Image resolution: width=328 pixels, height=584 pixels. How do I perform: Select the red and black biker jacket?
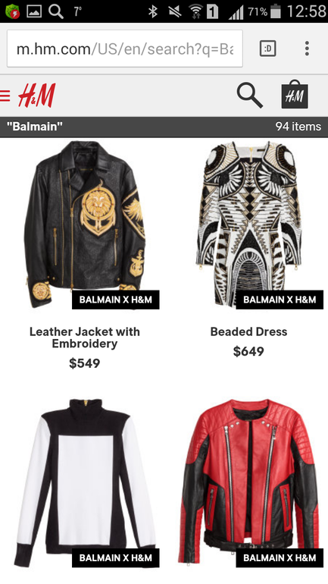click(x=248, y=483)
